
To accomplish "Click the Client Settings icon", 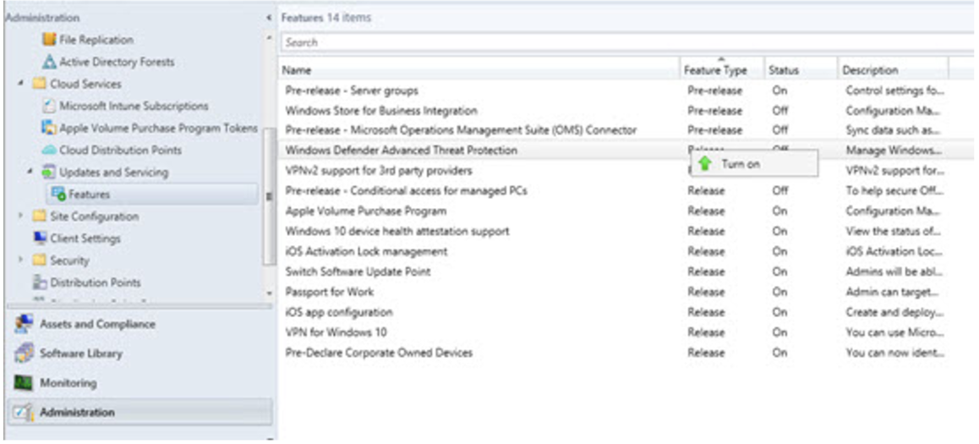I will tap(39, 238).
